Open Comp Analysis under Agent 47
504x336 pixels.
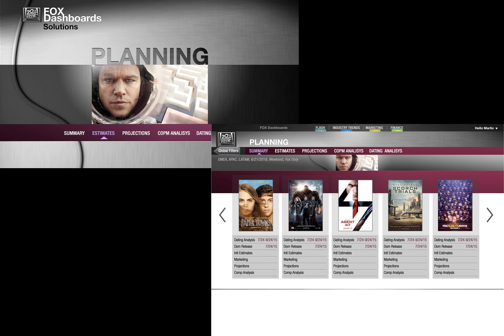355,273
